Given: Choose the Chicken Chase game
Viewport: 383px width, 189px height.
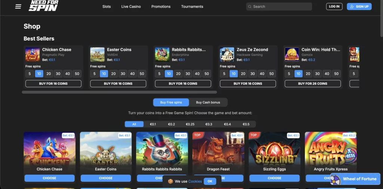Looking at the screenshot, I should click(50, 178).
